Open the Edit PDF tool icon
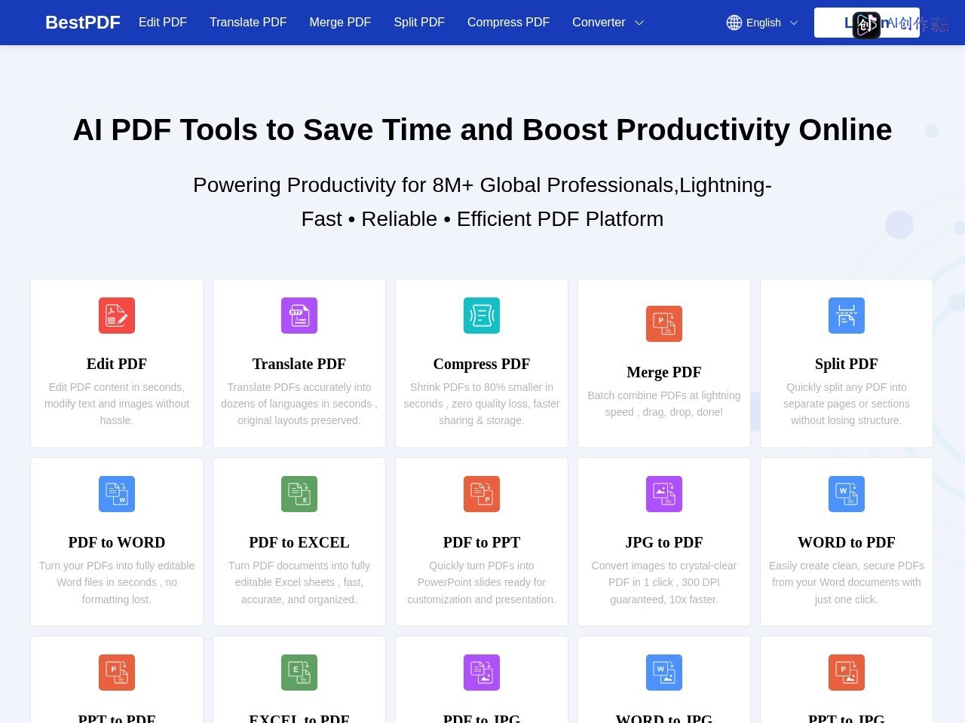 pos(117,316)
